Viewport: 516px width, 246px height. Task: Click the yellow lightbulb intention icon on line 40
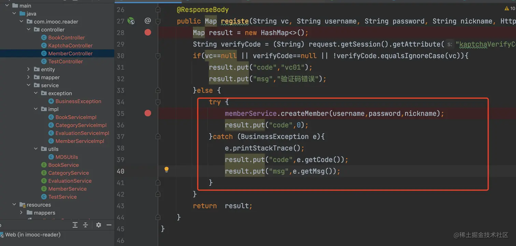coord(167,169)
